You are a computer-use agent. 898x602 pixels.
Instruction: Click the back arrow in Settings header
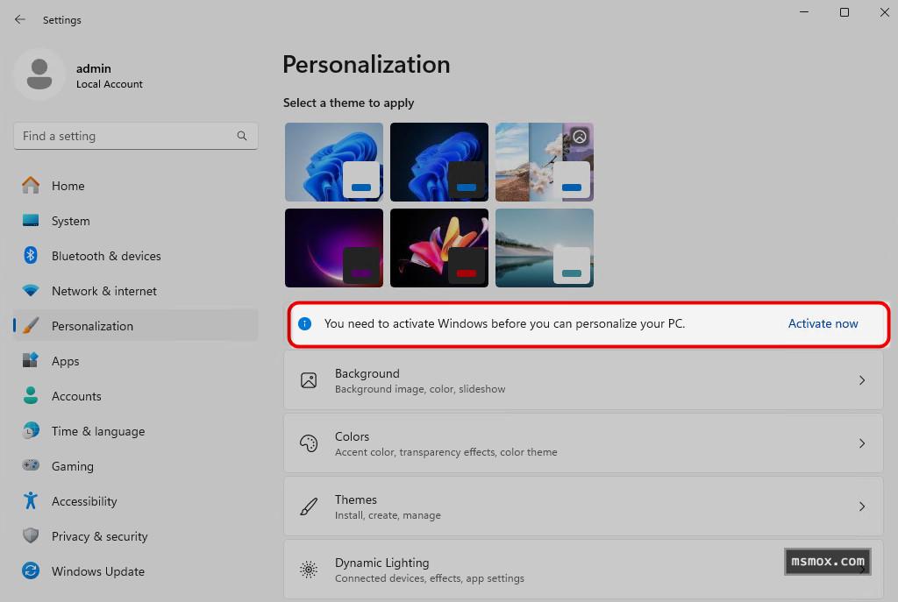[x=20, y=19]
